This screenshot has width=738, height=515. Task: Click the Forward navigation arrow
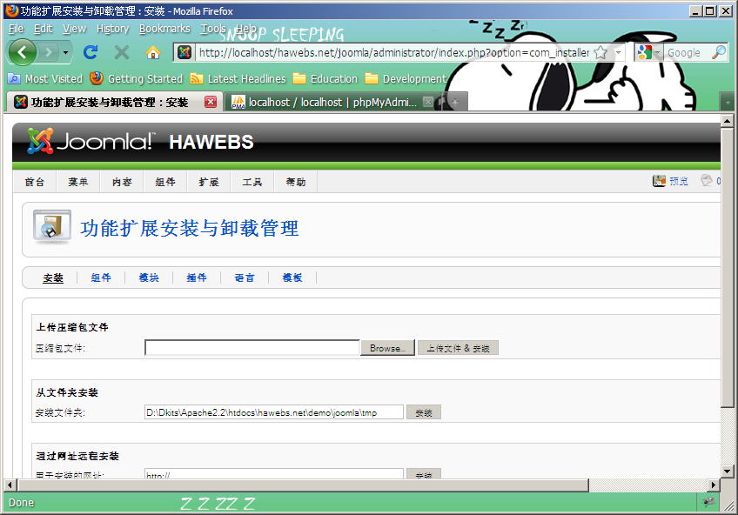tap(48, 52)
